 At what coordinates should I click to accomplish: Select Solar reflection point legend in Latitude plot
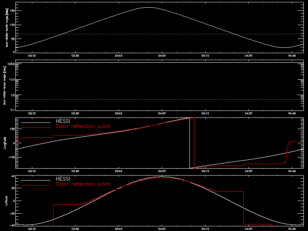click(83, 184)
